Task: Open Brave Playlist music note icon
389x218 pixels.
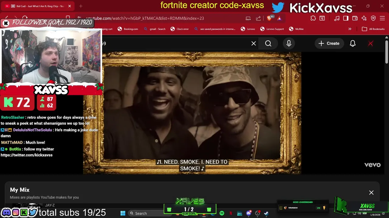Action: [x=337, y=18]
